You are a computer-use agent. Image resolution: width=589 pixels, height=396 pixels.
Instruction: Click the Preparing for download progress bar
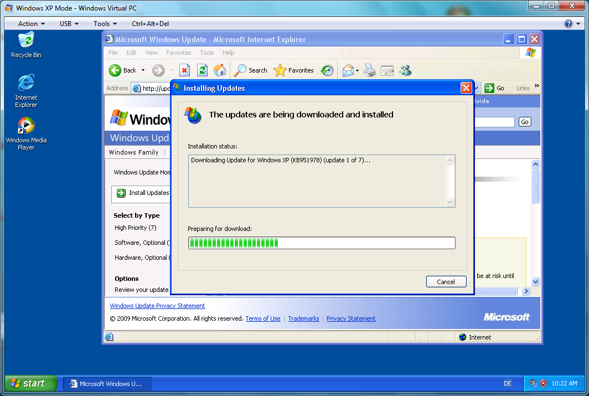point(322,243)
